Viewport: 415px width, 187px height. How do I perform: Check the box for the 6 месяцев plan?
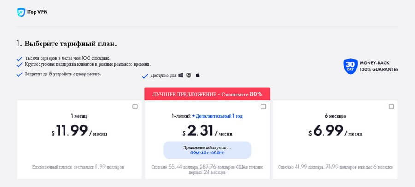[x=391, y=107]
